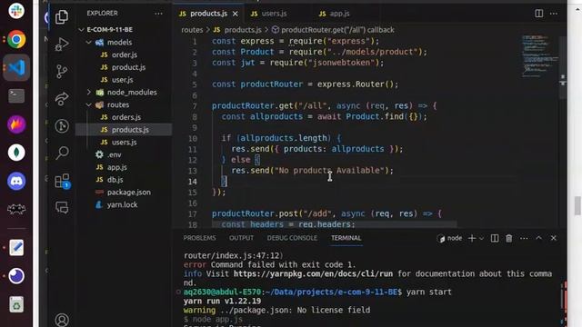Switch to the DEBUG CONSOLE tab
582x327 pixels.
click(x=292, y=238)
